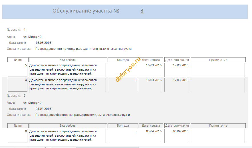The width and height of the screenshot is (252, 148).
Task: Select the row number cell 4 in table
Action: [17, 85]
